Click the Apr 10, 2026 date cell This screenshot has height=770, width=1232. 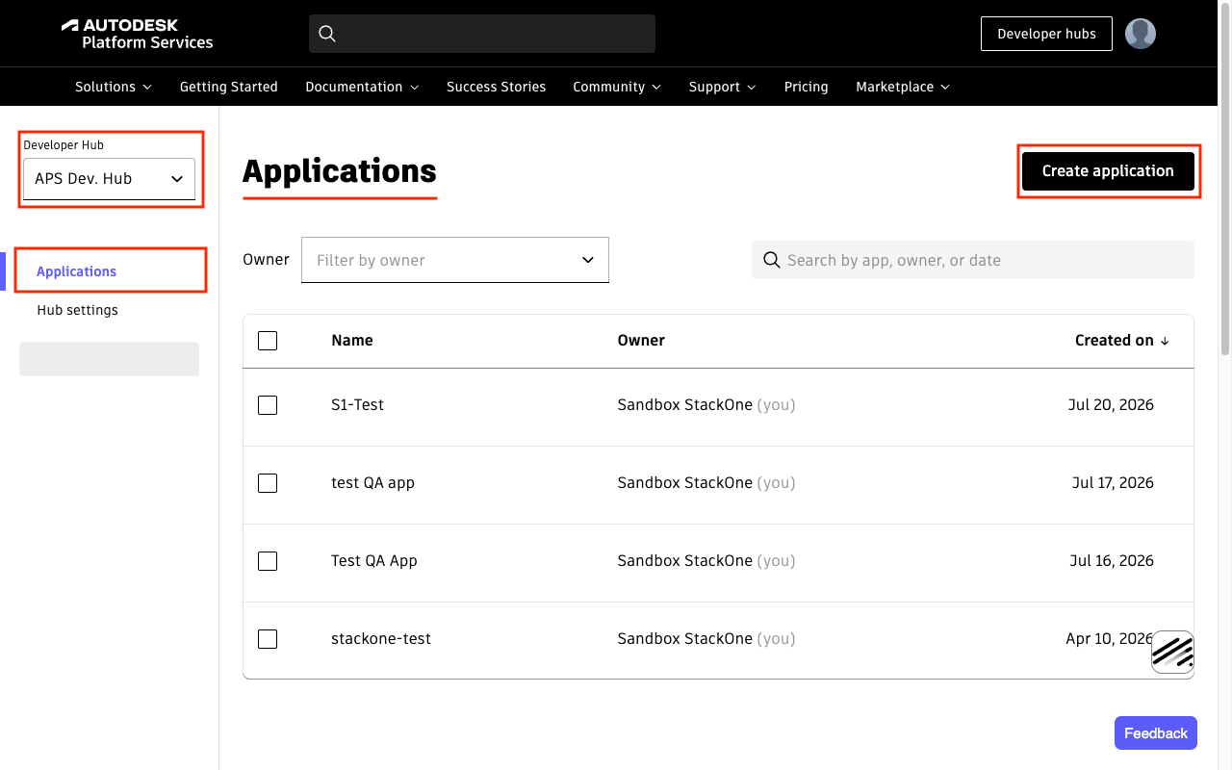pyautogui.click(x=1110, y=639)
